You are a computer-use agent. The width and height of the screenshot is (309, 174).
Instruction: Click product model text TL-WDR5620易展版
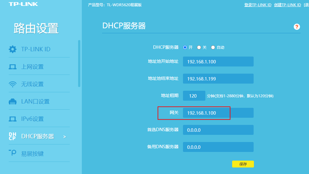(124, 5)
